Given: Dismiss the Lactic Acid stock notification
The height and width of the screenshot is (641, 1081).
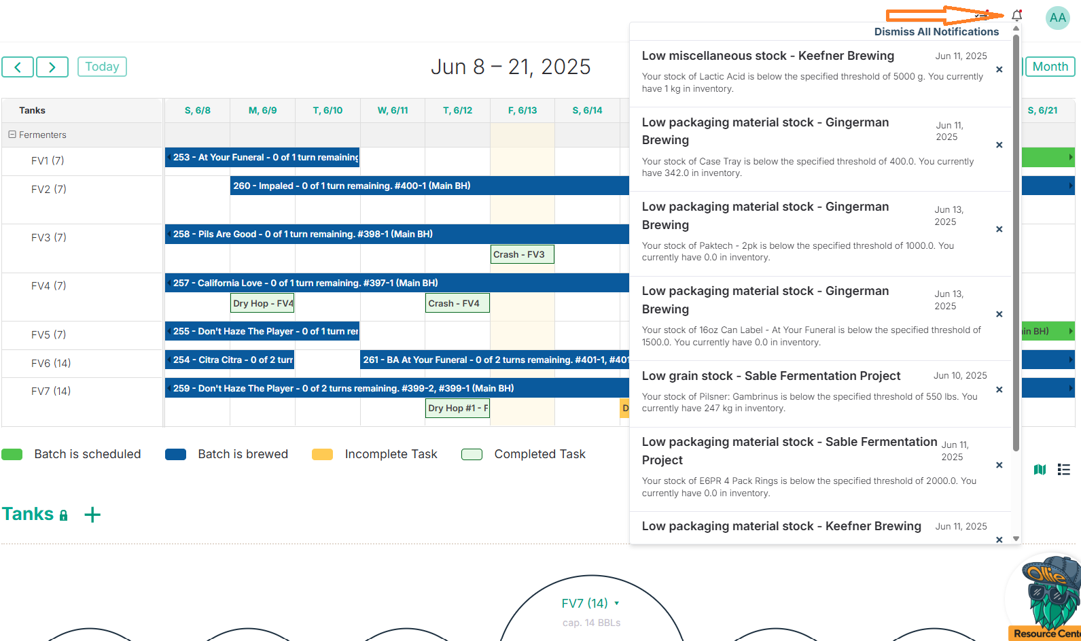Looking at the screenshot, I should 999,69.
